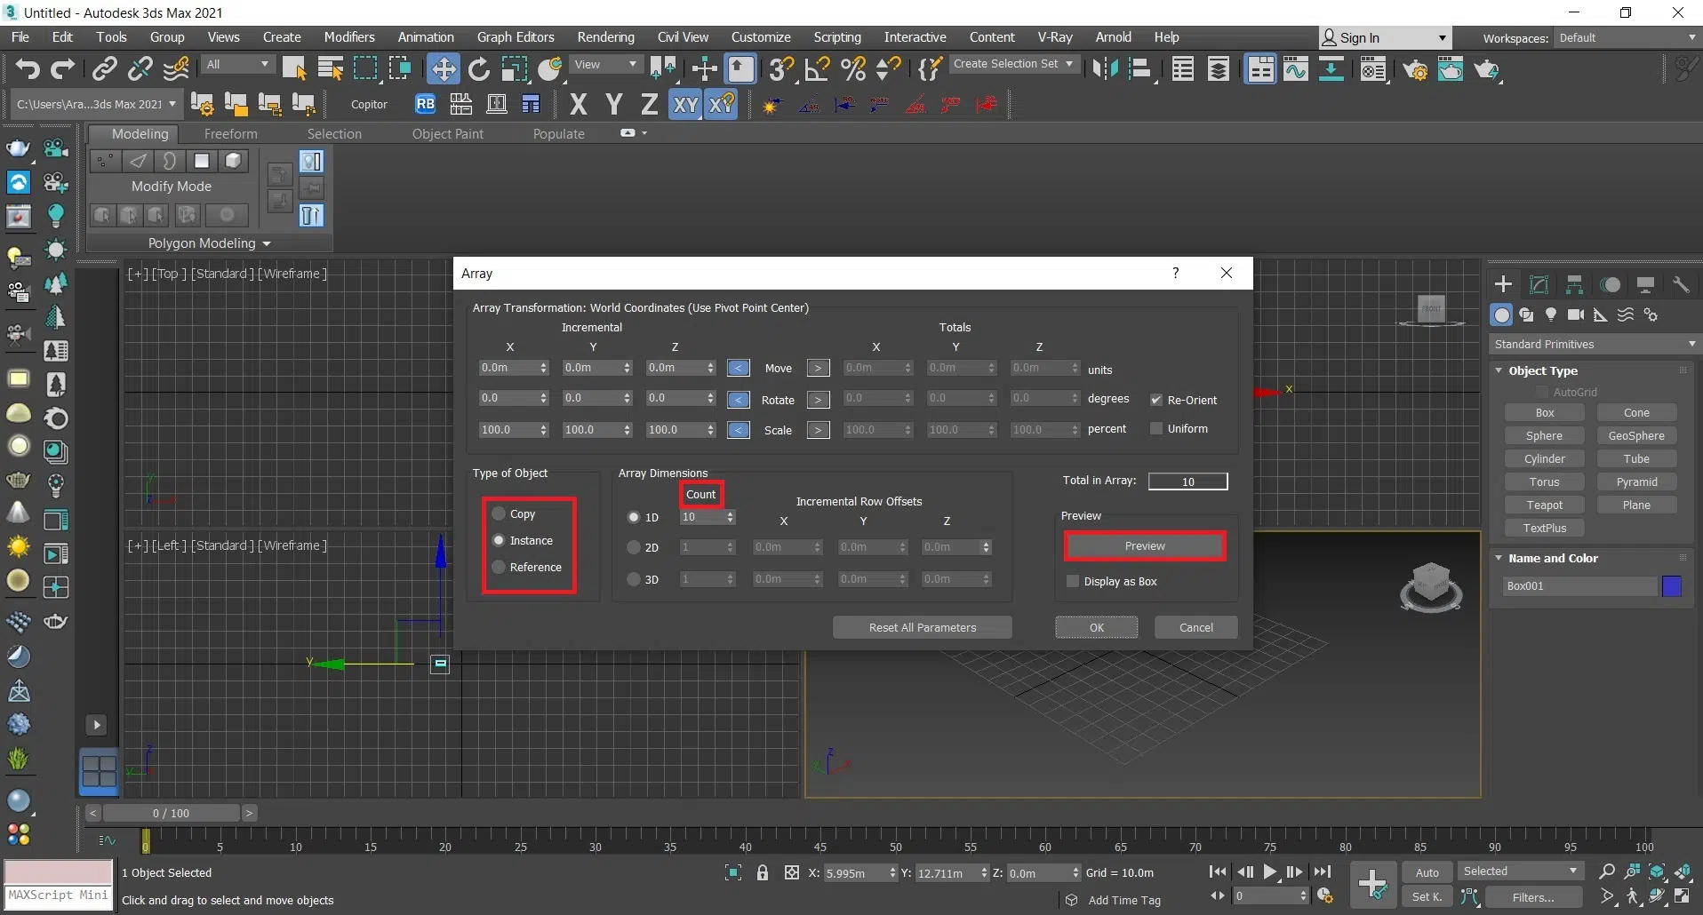Click the Reset All Parameters button
The height and width of the screenshot is (915, 1703).
[x=922, y=628]
